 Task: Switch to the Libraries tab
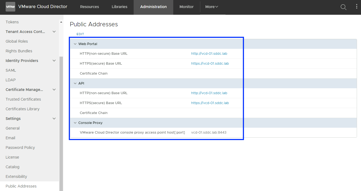point(119,7)
